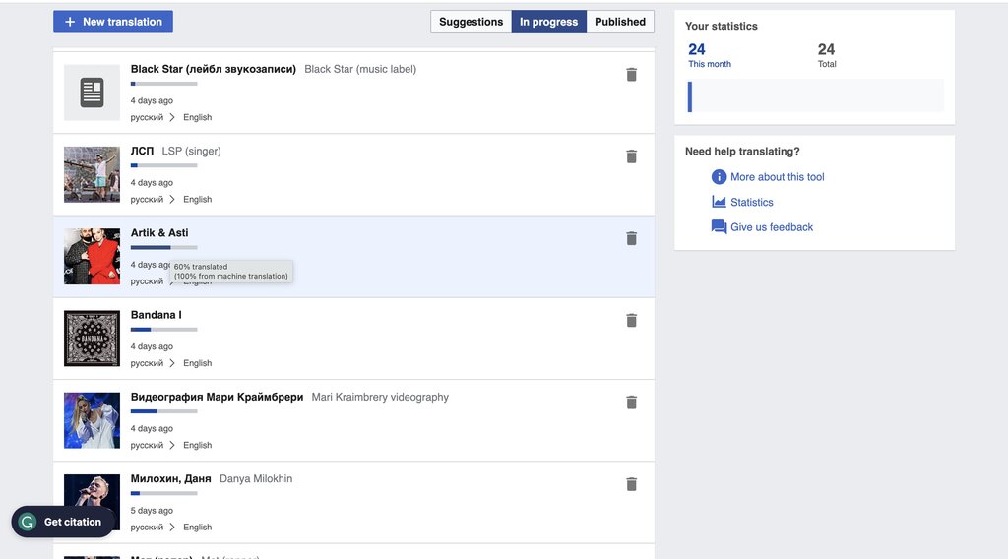1008x559 pixels.
Task: Open the Published tab
Action: [x=620, y=22]
